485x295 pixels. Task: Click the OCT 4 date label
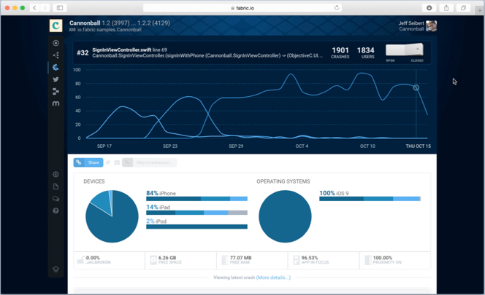click(302, 146)
